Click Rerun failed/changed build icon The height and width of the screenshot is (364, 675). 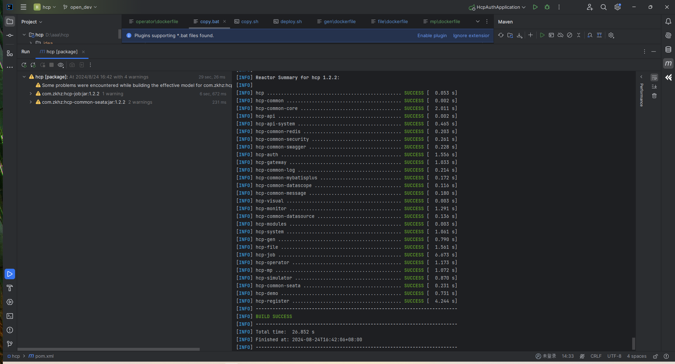33,65
